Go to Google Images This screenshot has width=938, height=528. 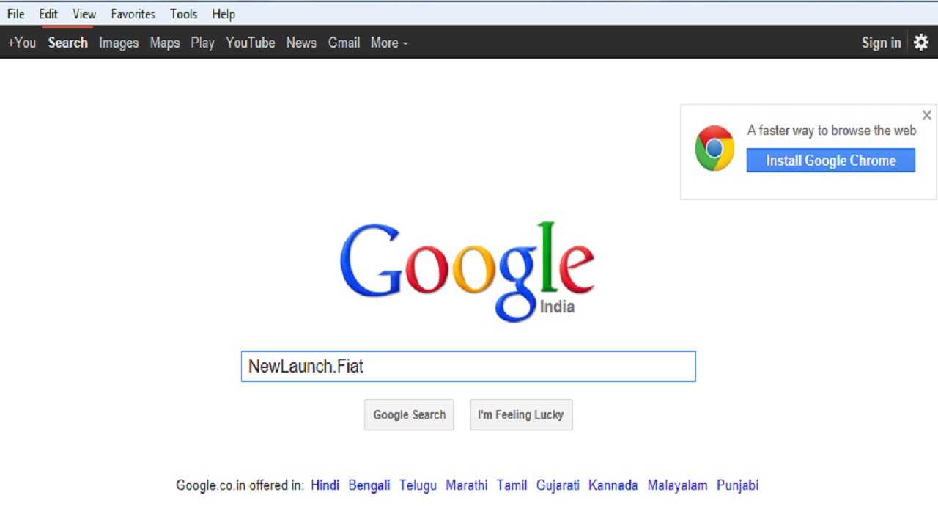coord(119,43)
